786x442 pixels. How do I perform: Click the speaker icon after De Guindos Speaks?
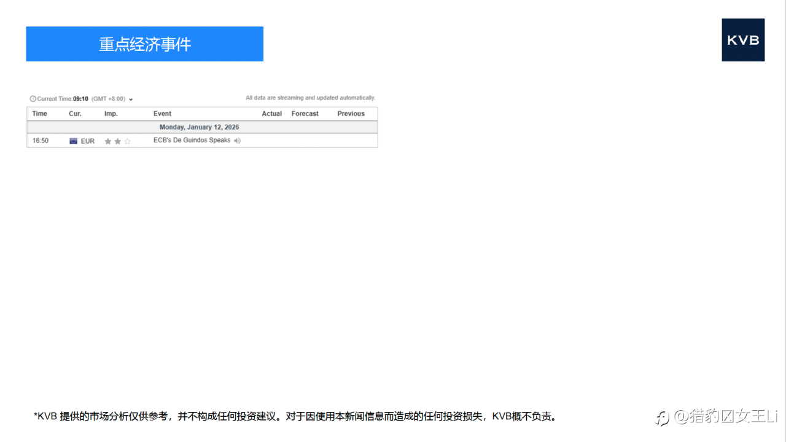click(238, 141)
